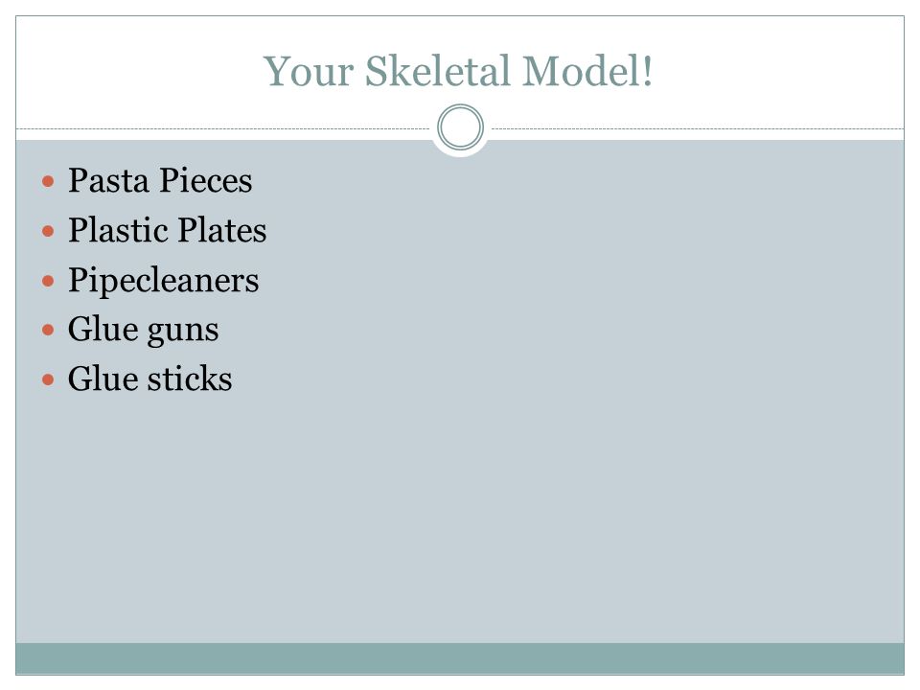Screen dimensions: 920x690
Task: Click the word 'Pieces' in first bullet
Action: pyautogui.click(x=206, y=180)
